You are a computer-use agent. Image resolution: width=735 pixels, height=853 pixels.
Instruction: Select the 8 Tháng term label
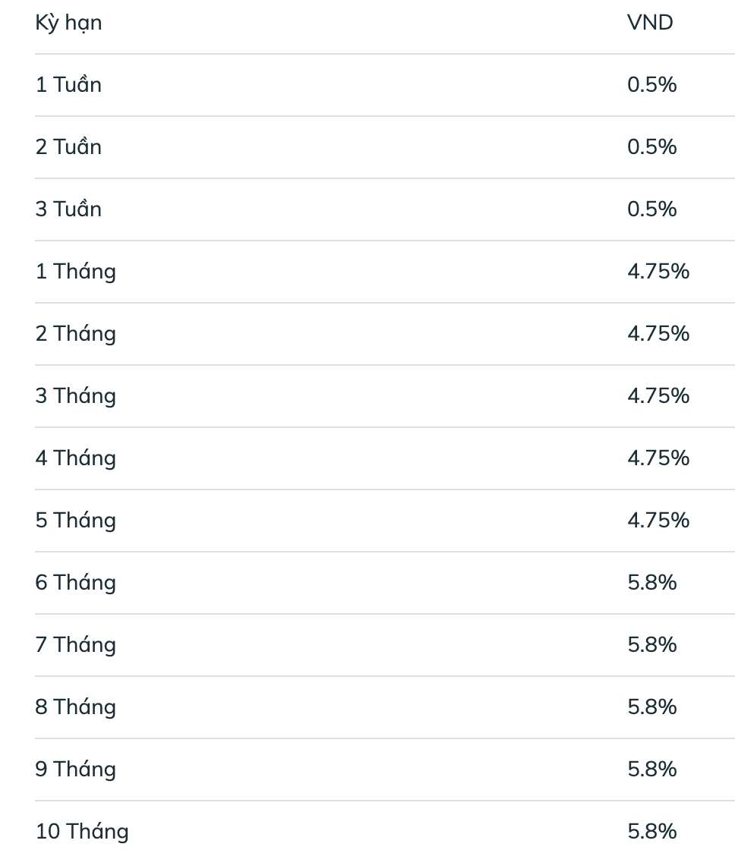76,707
